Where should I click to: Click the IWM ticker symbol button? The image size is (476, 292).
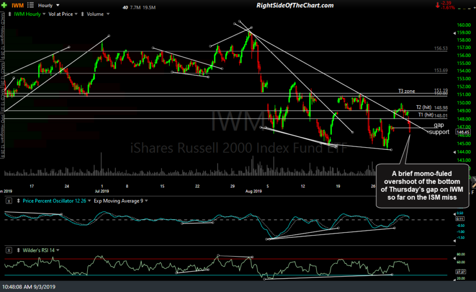[x=17, y=5]
